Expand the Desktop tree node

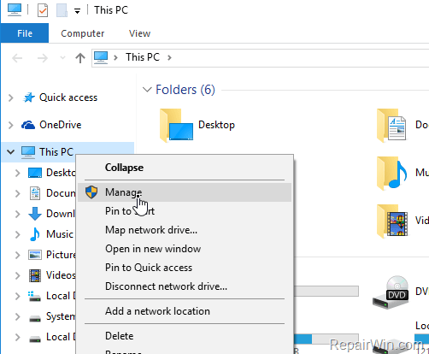pyautogui.click(x=18, y=173)
